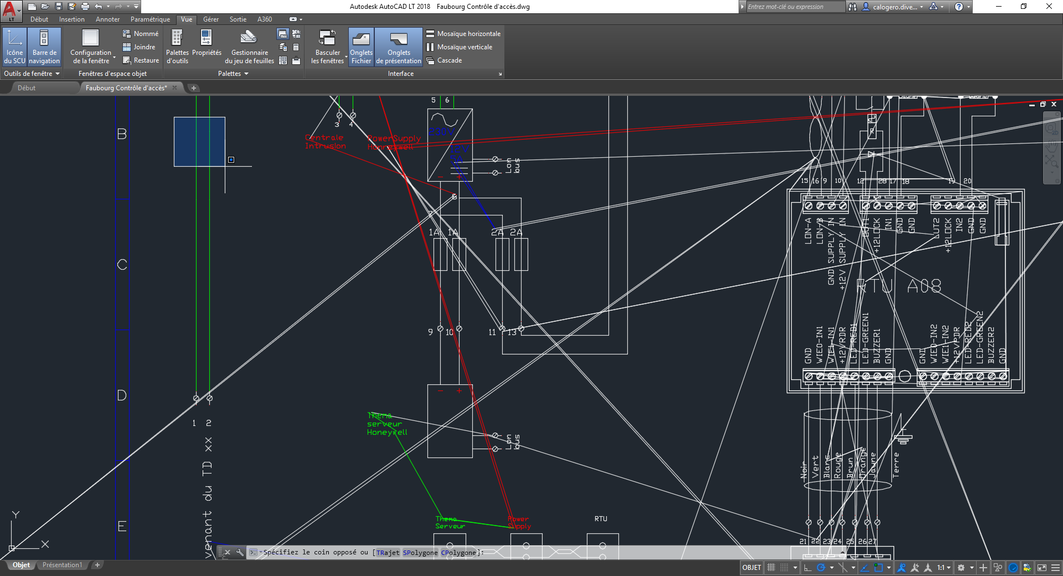Screen dimensions: 1063x576
Task: Switch to the Présentation1 layout tab
Action: click(62, 565)
